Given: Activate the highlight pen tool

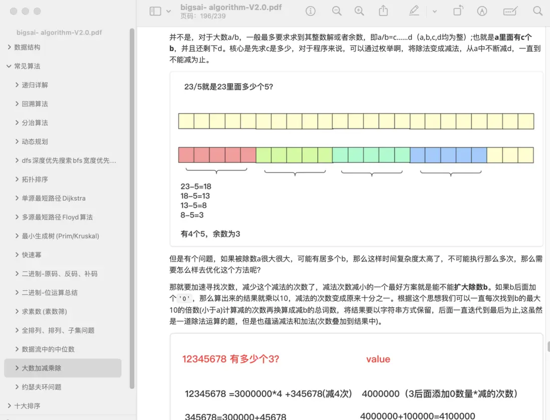Looking at the screenshot, I should click(414, 11).
